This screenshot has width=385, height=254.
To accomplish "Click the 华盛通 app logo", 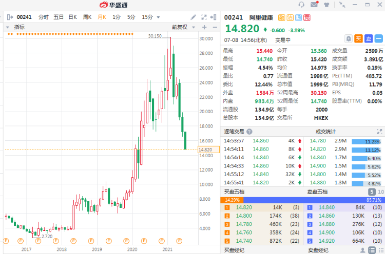I will coord(113,5).
